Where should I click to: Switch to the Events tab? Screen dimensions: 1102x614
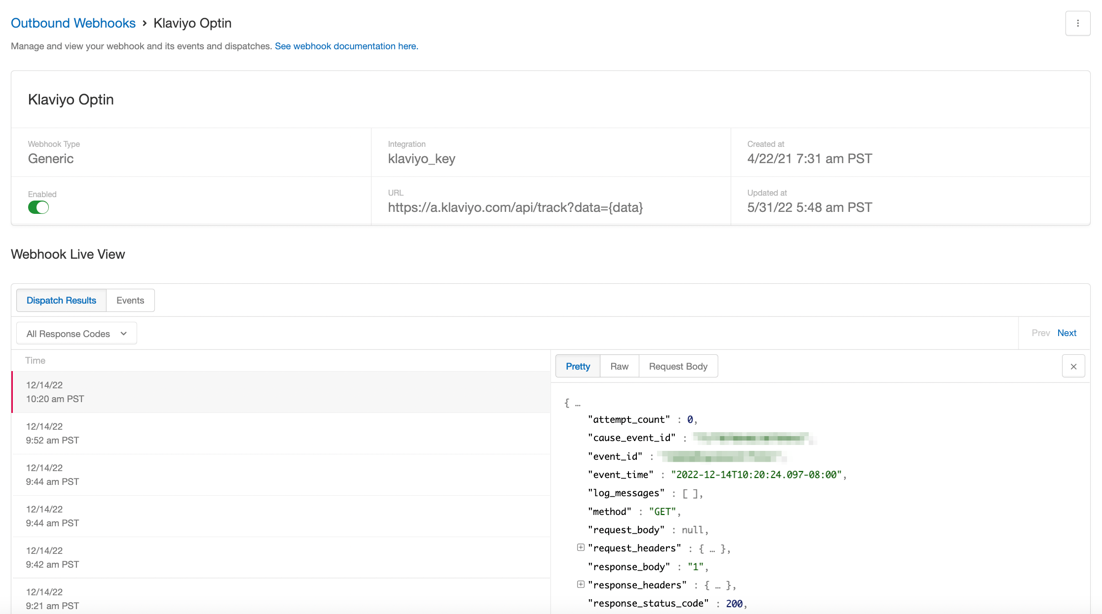(x=130, y=300)
